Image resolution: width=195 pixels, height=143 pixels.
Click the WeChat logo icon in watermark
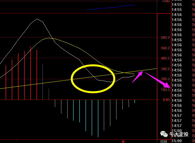163,134
